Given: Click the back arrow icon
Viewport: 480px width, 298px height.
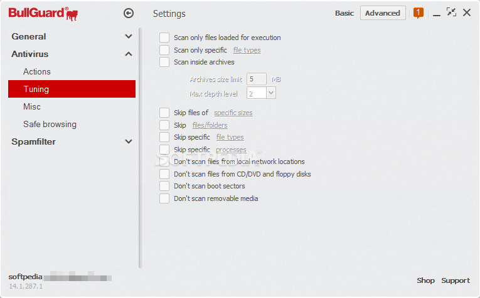Looking at the screenshot, I should (129, 13).
